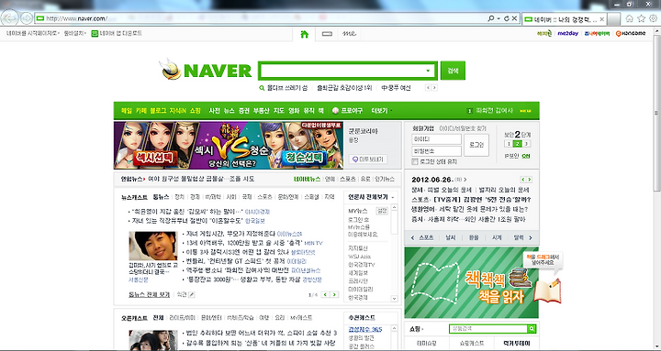Click the baseball icon next to 프로야구

point(336,111)
